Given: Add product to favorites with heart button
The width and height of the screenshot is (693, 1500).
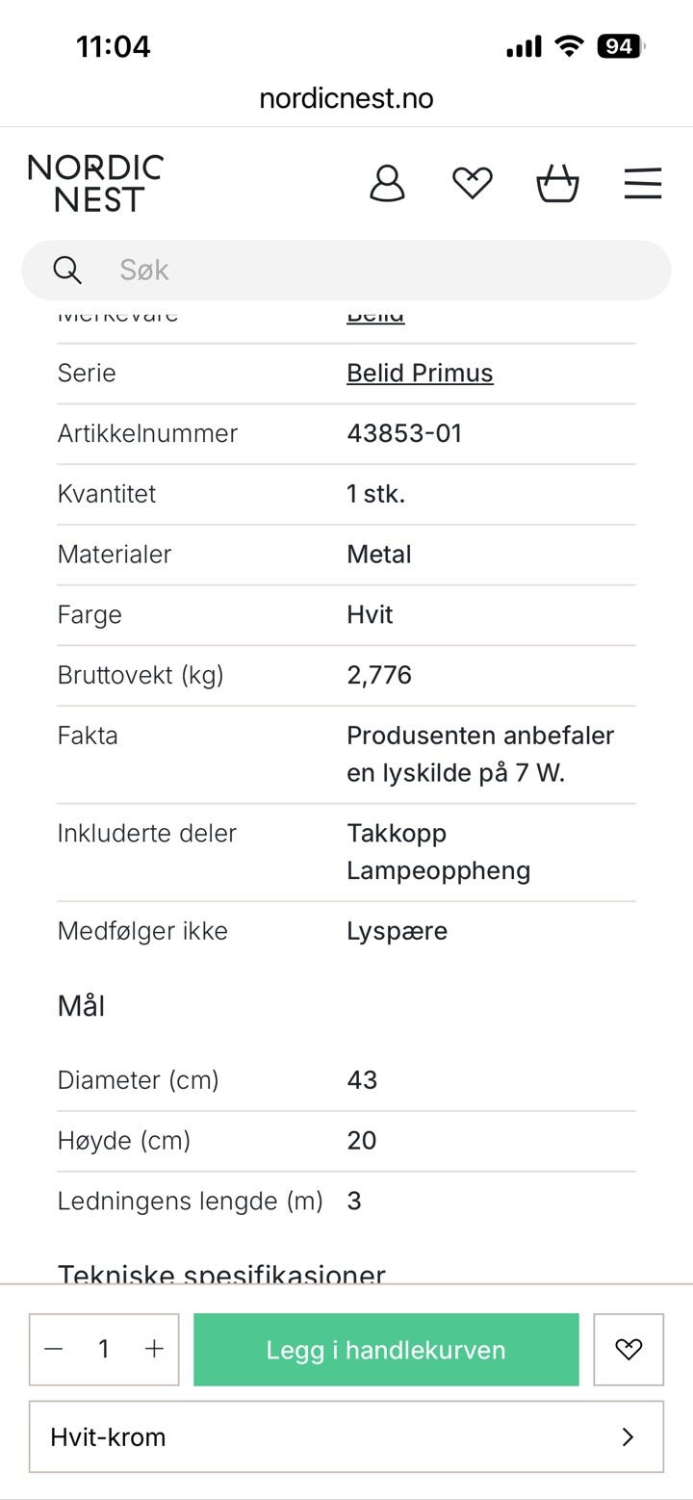Looking at the screenshot, I should (629, 1350).
